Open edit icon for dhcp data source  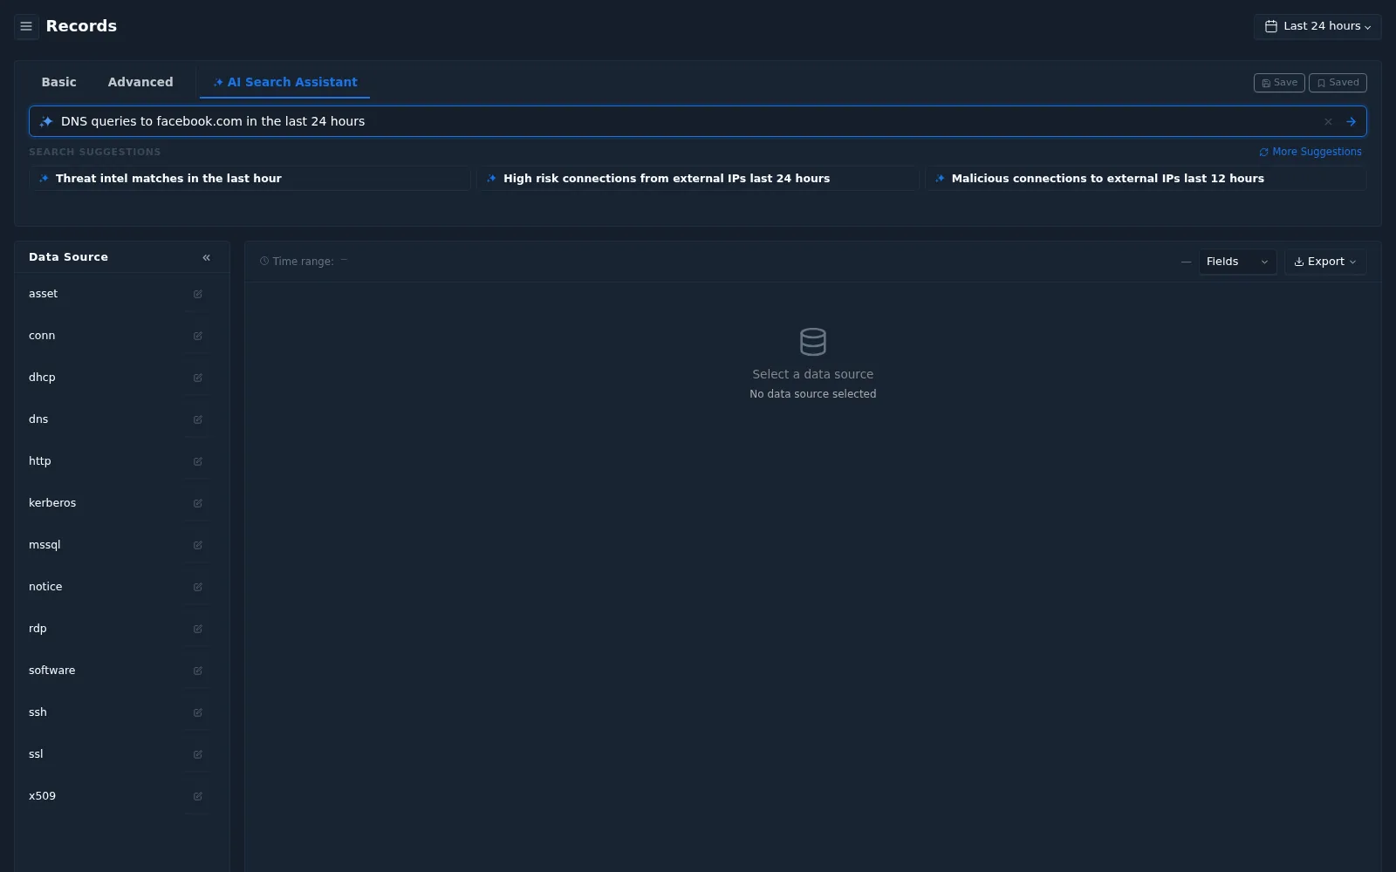pyautogui.click(x=198, y=378)
